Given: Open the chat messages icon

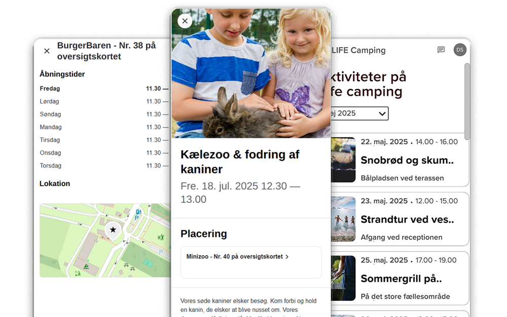Looking at the screenshot, I should (x=441, y=50).
